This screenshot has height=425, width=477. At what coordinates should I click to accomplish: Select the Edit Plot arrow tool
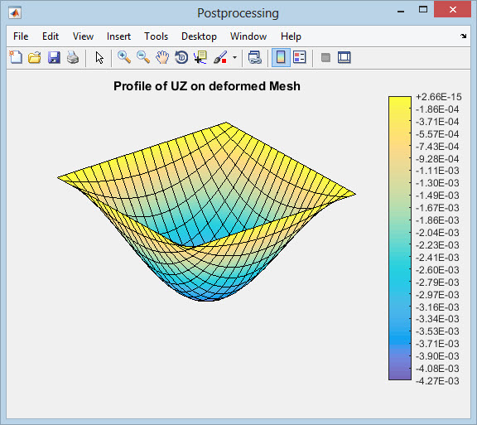point(99,57)
